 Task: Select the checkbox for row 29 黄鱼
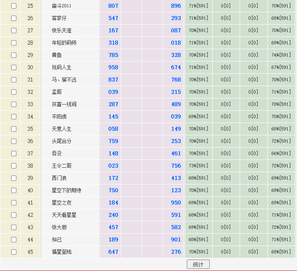click(14, 55)
